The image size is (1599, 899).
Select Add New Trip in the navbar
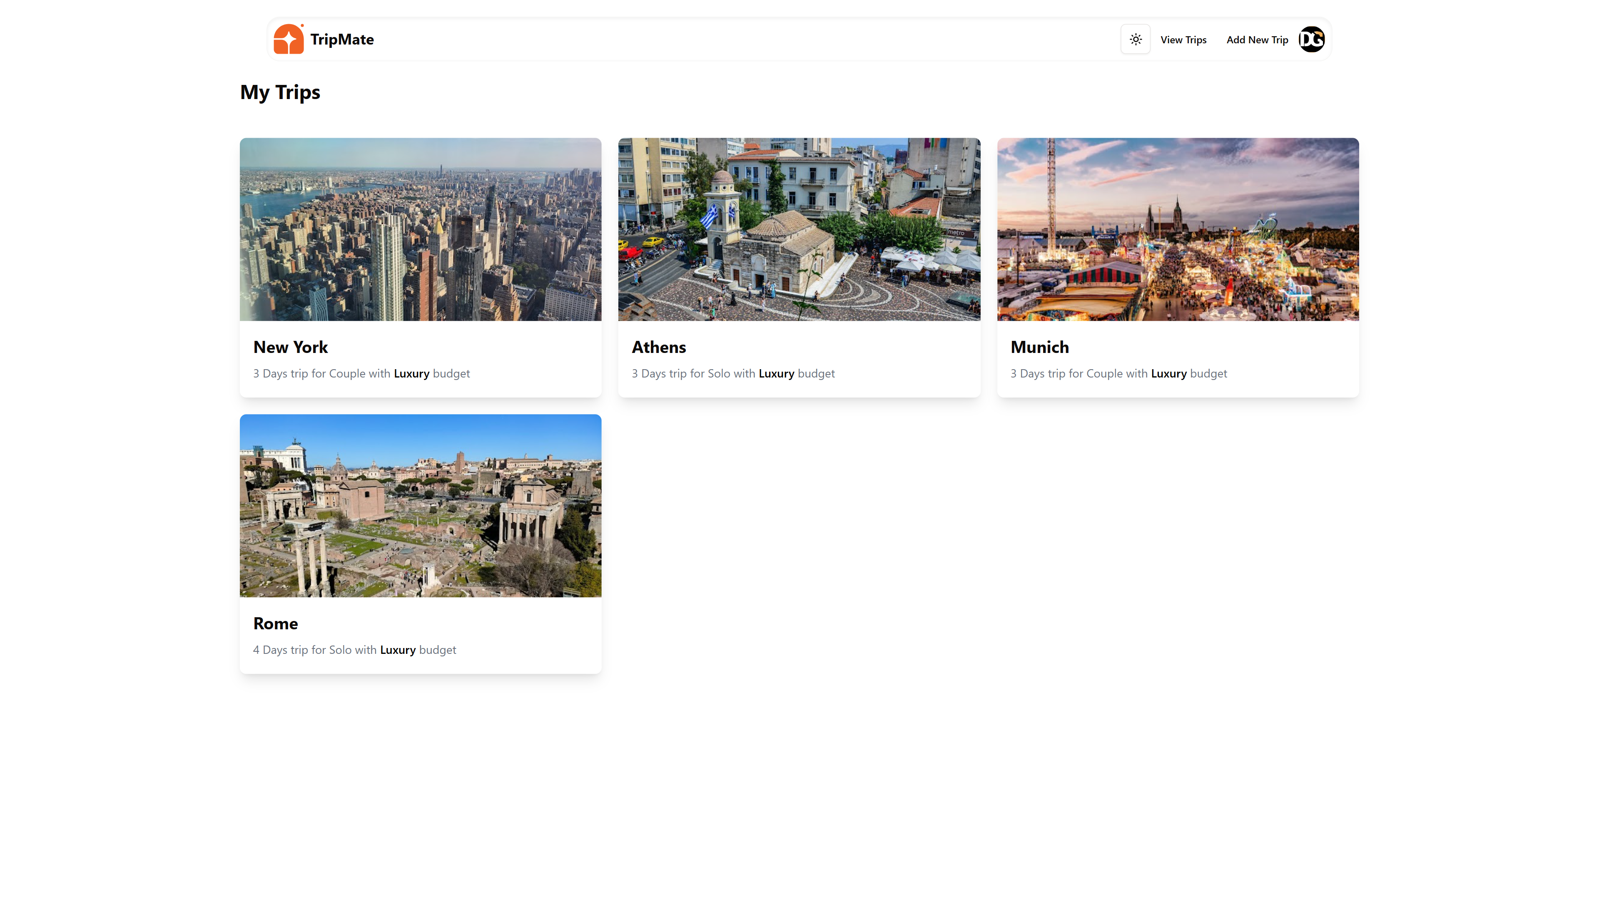click(x=1257, y=40)
